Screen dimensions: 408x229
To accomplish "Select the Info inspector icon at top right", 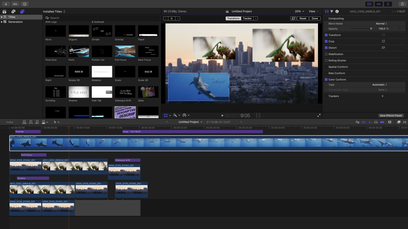I will [337, 11].
